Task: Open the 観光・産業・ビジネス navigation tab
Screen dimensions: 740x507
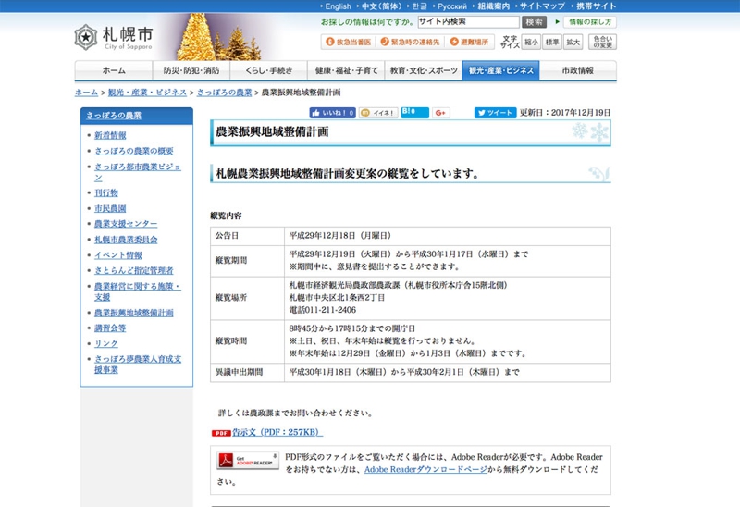Action: point(500,70)
